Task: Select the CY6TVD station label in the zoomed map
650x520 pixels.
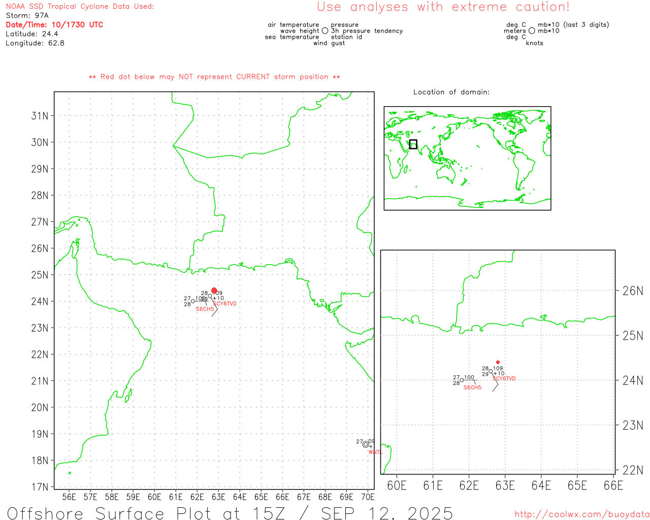Action: point(504,378)
